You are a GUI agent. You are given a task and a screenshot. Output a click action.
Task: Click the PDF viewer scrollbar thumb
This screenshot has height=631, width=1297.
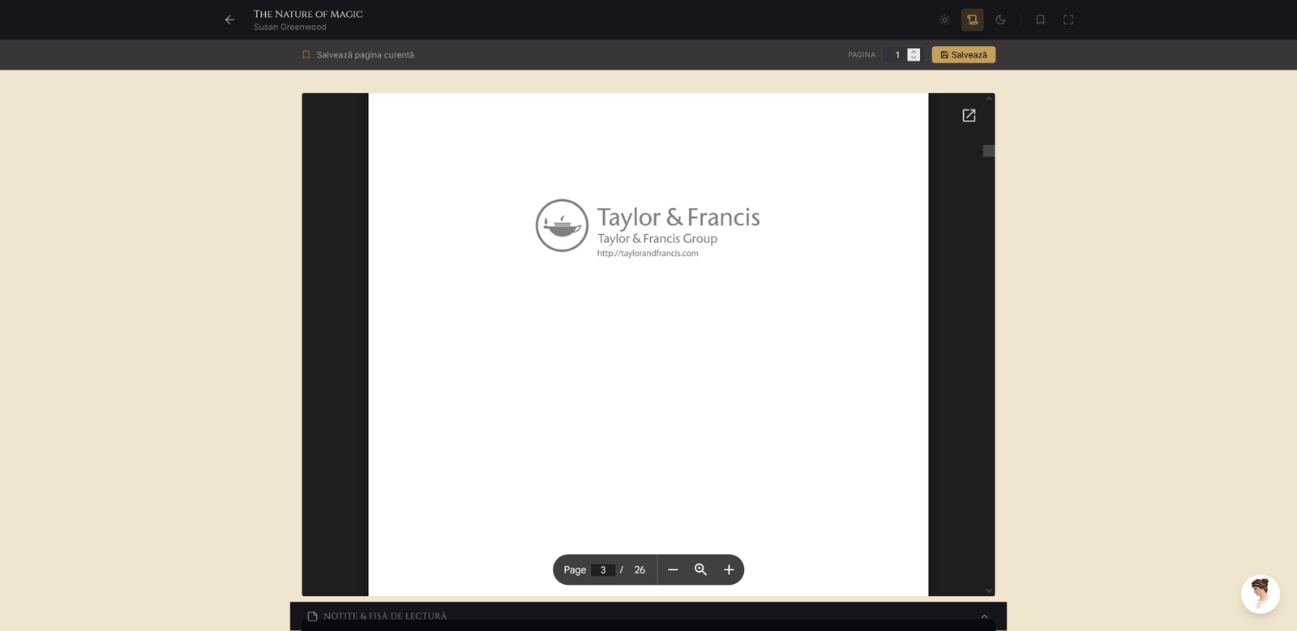(x=989, y=151)
